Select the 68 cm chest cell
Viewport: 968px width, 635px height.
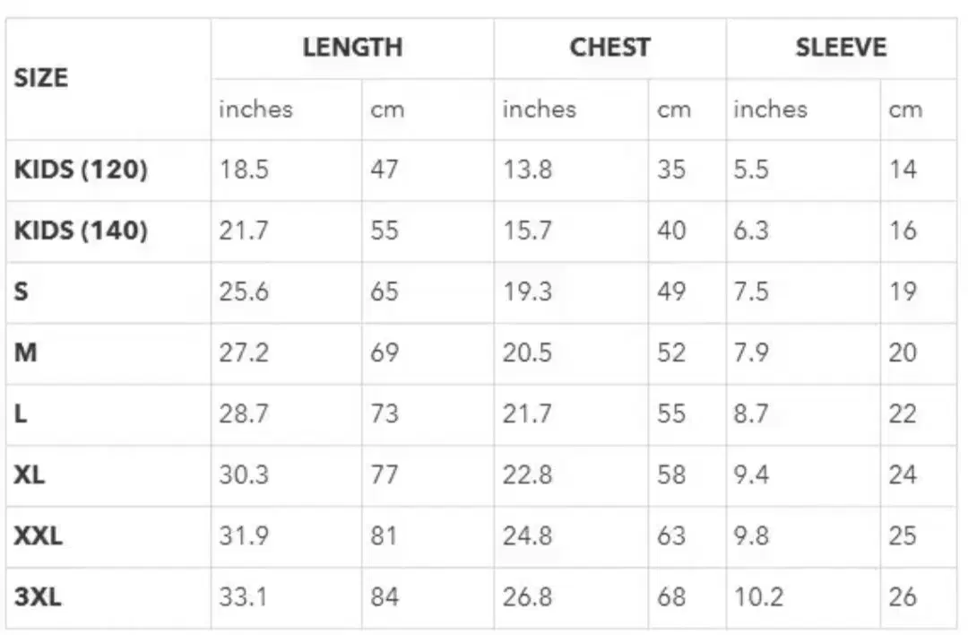point(671,596)
